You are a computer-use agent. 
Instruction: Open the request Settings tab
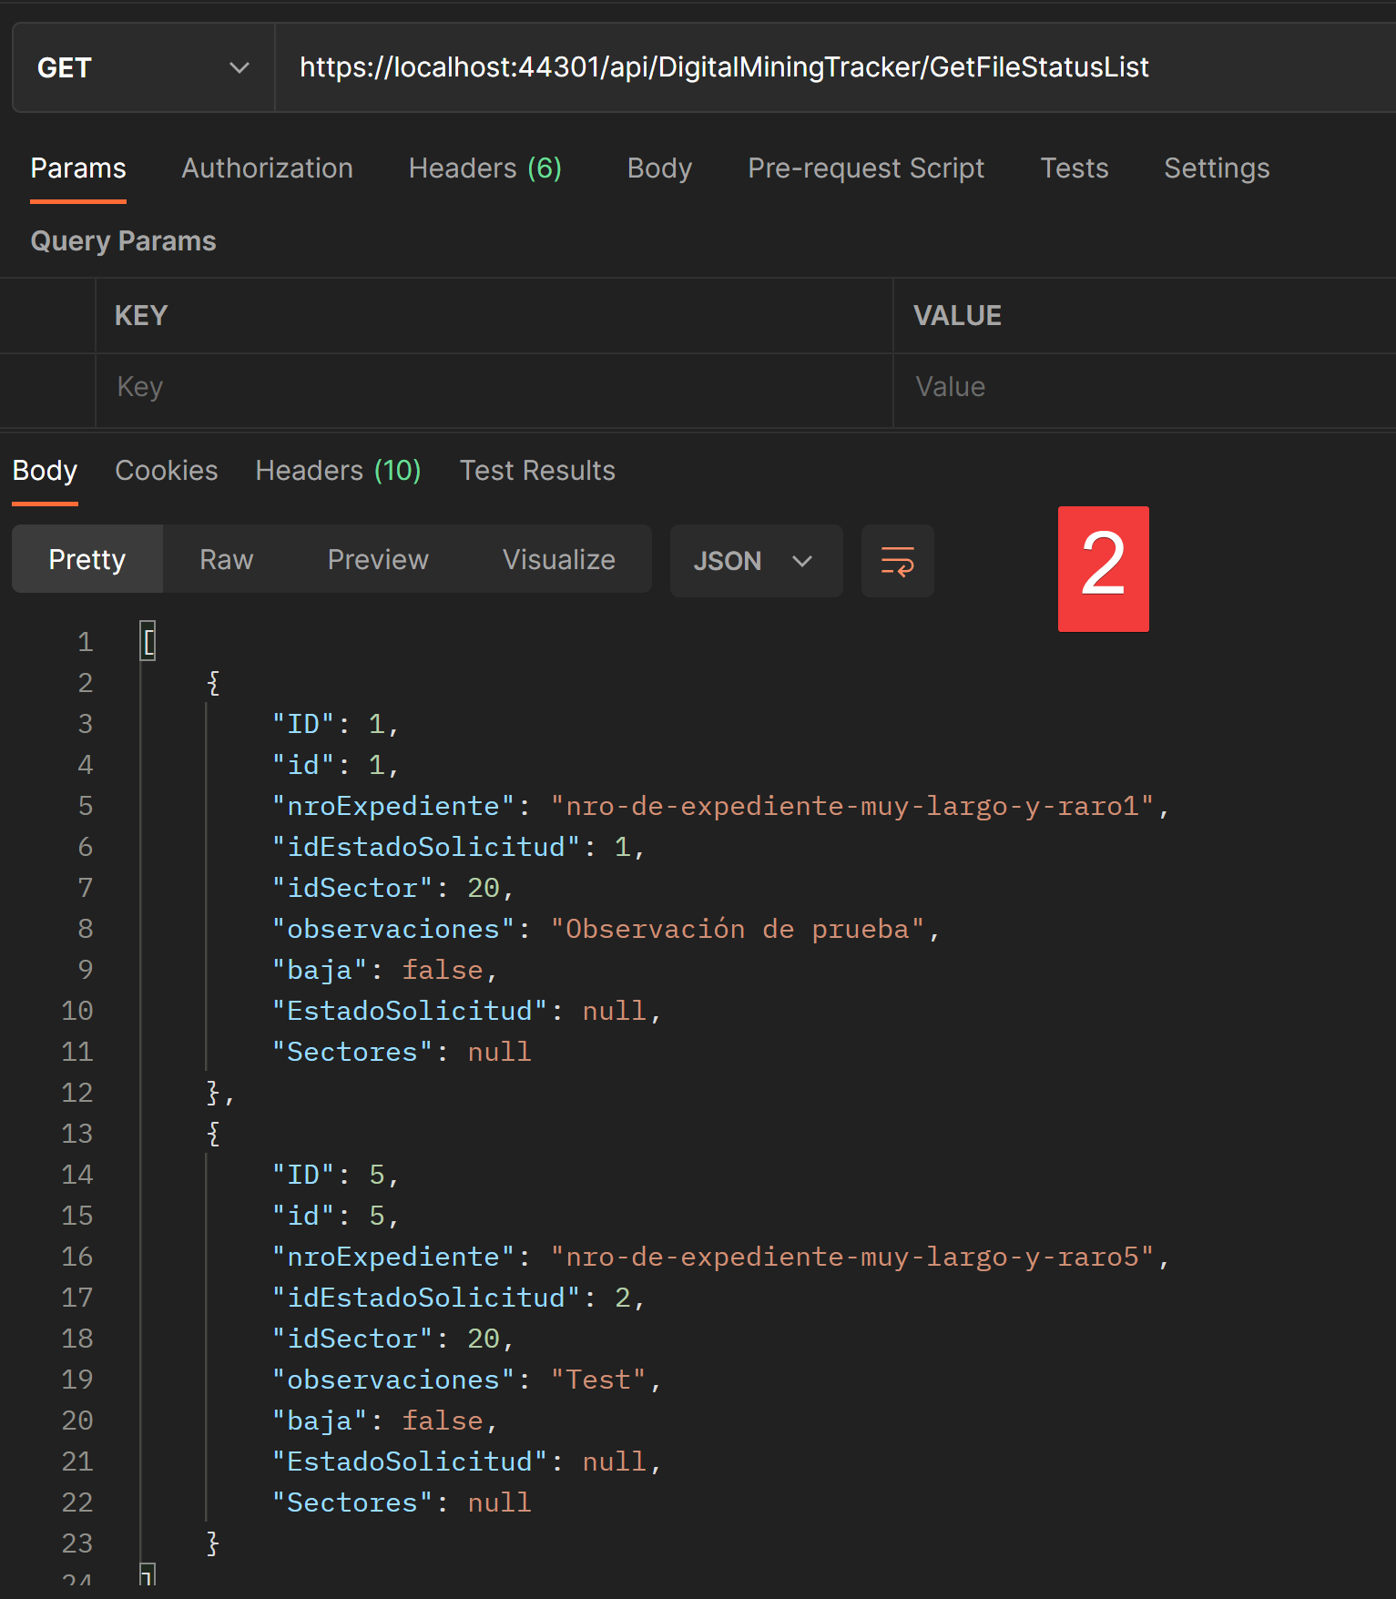(x=1216, y=168)
